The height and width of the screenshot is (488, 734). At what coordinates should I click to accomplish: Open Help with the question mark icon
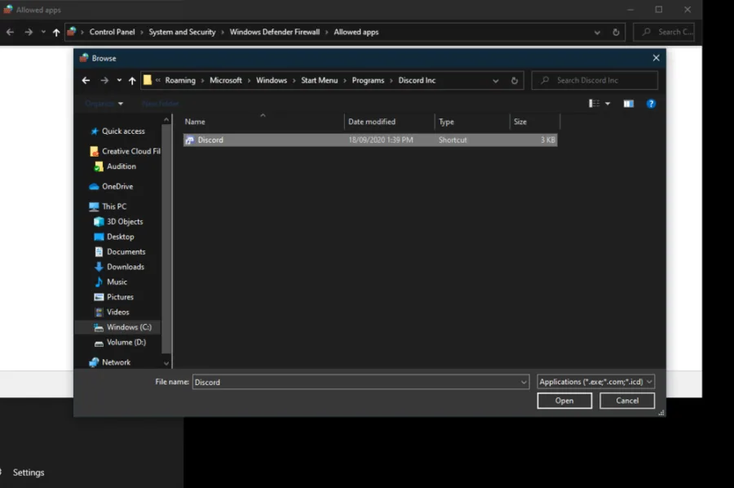pyautogui.click(x=651, y=104)
